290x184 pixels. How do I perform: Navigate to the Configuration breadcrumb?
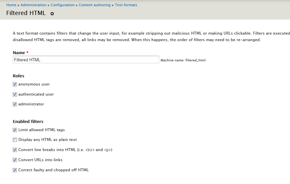tap(63, 5)
